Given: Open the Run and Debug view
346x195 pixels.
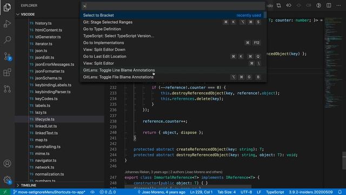Looking at the screenshot, I should 7,24.
